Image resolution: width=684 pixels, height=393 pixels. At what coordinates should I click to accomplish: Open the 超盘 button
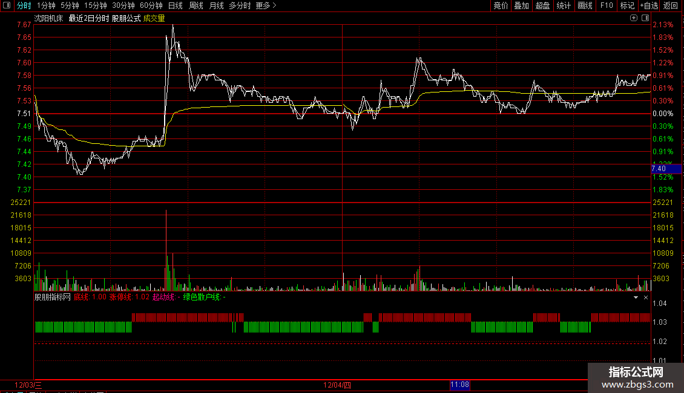pyautogui.click(x=543, y=5)
